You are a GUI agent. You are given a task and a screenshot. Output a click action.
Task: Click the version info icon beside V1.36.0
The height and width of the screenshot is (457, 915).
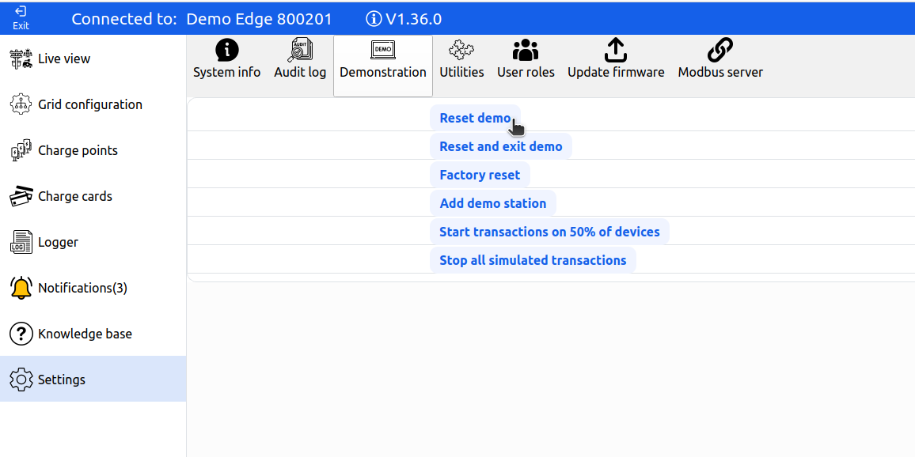point(374,19)
